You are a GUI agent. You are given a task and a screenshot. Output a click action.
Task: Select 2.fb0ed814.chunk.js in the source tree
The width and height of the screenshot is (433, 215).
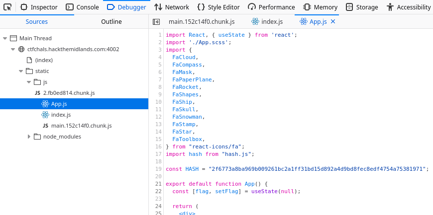69,93
